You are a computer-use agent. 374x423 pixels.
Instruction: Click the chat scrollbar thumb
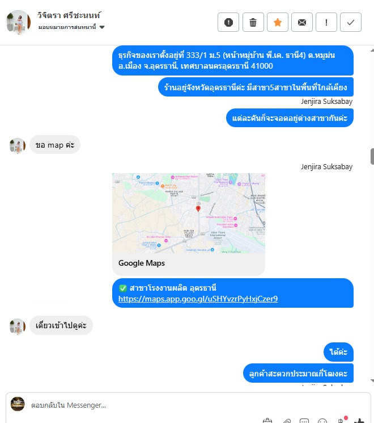[x=372, y=156]
